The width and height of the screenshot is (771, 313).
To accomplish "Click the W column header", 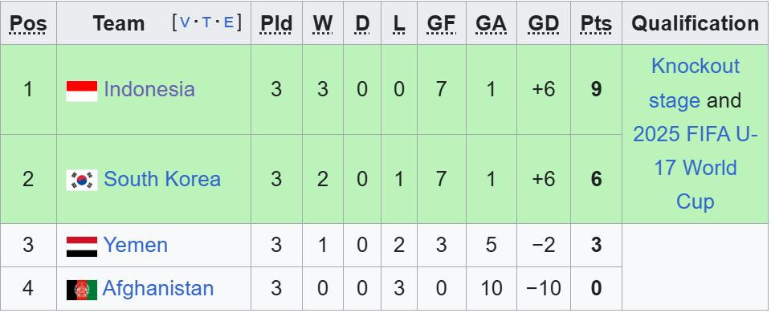I will point(323,23).
